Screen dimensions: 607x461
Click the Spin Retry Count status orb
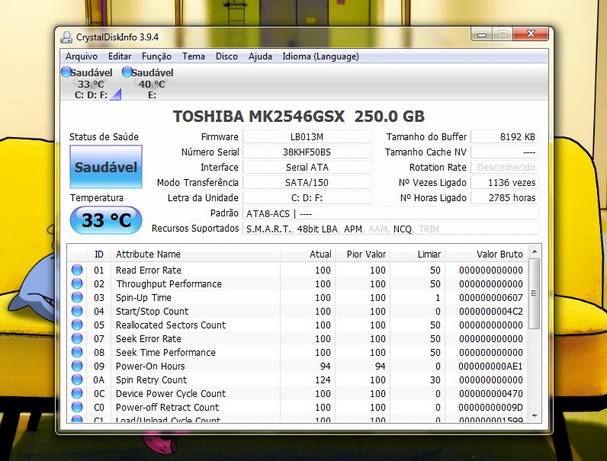click(x=77, y=379)
